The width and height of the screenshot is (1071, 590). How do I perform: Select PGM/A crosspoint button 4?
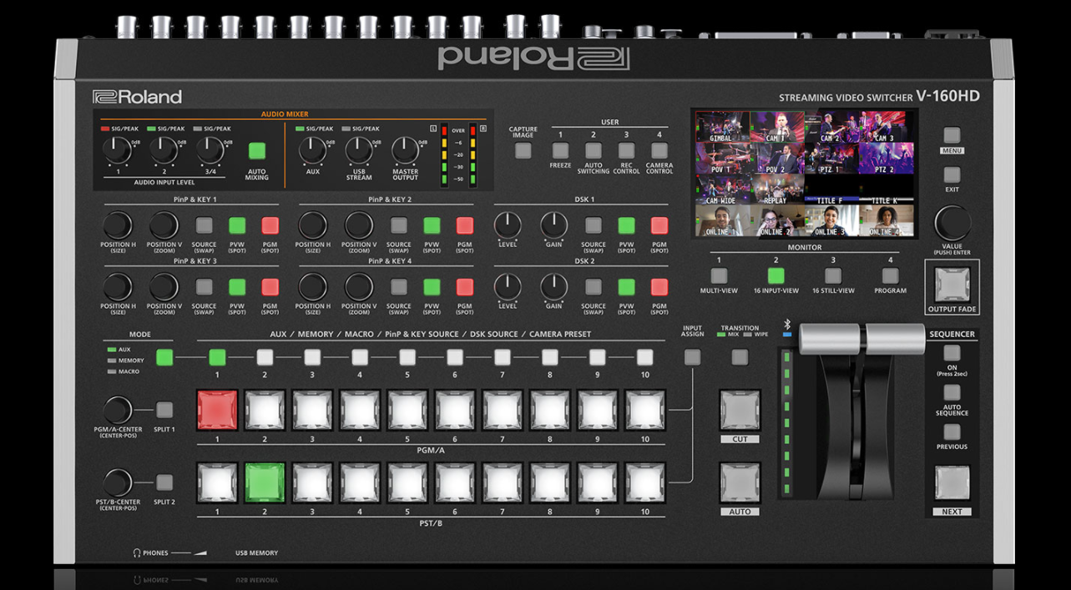click(360, 410)
